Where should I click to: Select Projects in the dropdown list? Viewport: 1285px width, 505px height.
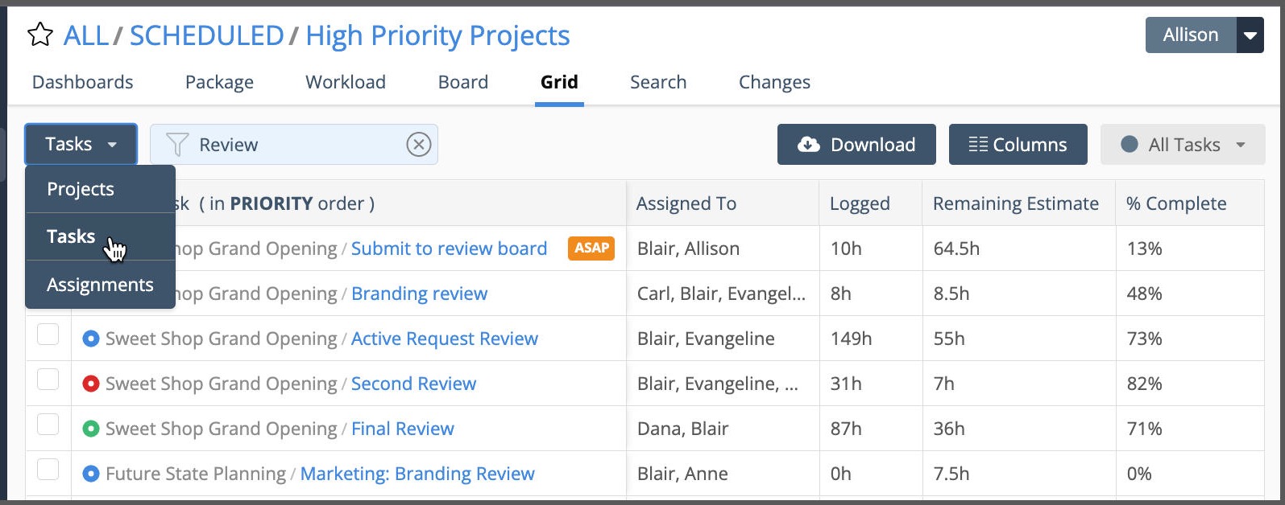click(81, 189)
